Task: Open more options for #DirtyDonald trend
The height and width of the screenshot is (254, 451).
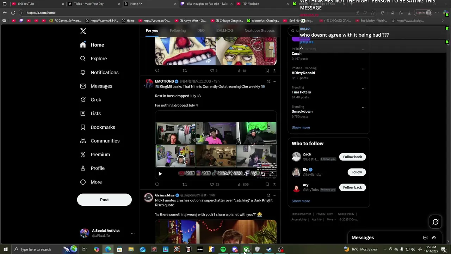Action: [x=364, y=69]
